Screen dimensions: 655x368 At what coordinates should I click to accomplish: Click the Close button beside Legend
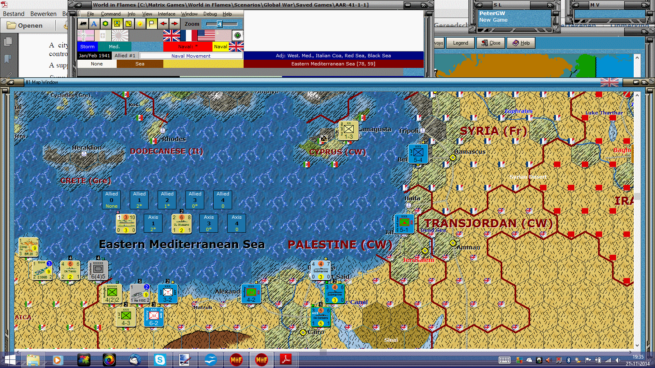(x=491, y=43)
